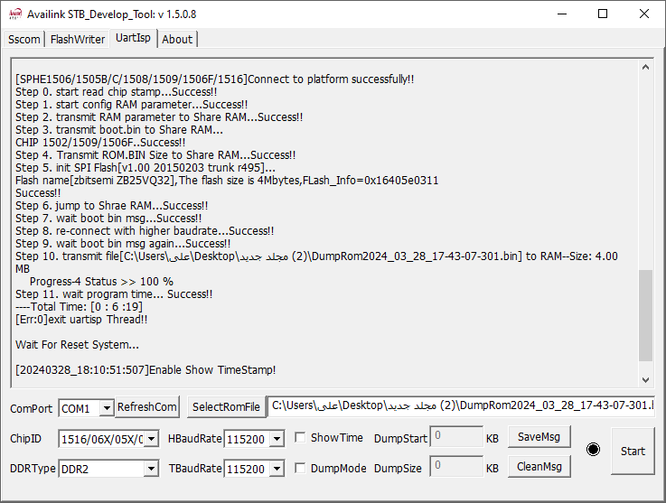Click 'Step 11. wait program time... Success!!' line
666x503 pixels.
(x=114, y=294)
